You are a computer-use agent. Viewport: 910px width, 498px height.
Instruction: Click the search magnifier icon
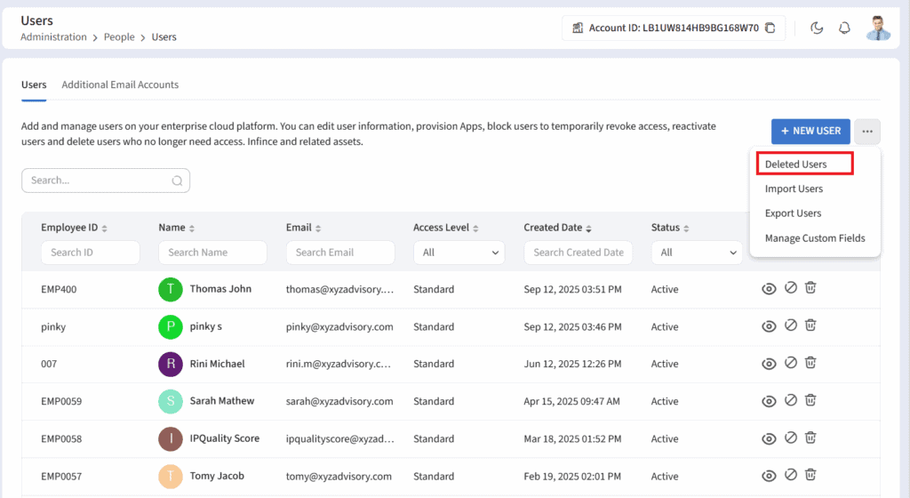(177, 181)
